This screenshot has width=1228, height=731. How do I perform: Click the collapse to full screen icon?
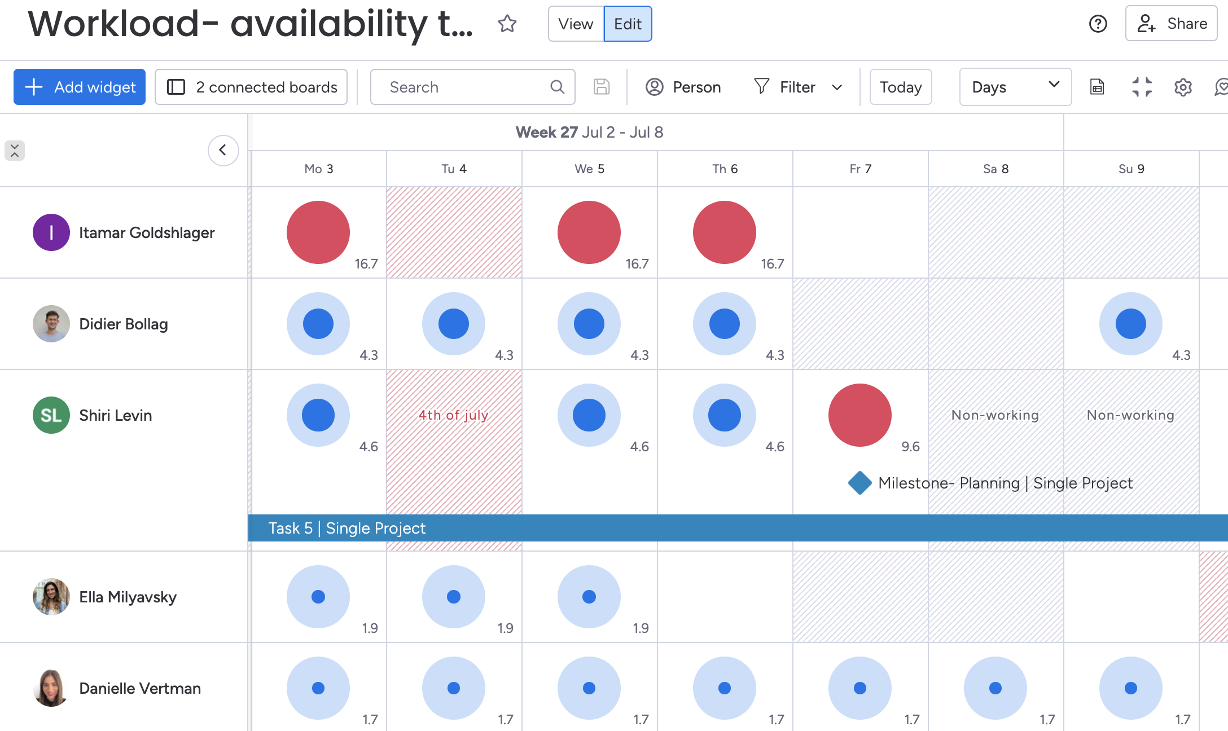pos(1142,87)
